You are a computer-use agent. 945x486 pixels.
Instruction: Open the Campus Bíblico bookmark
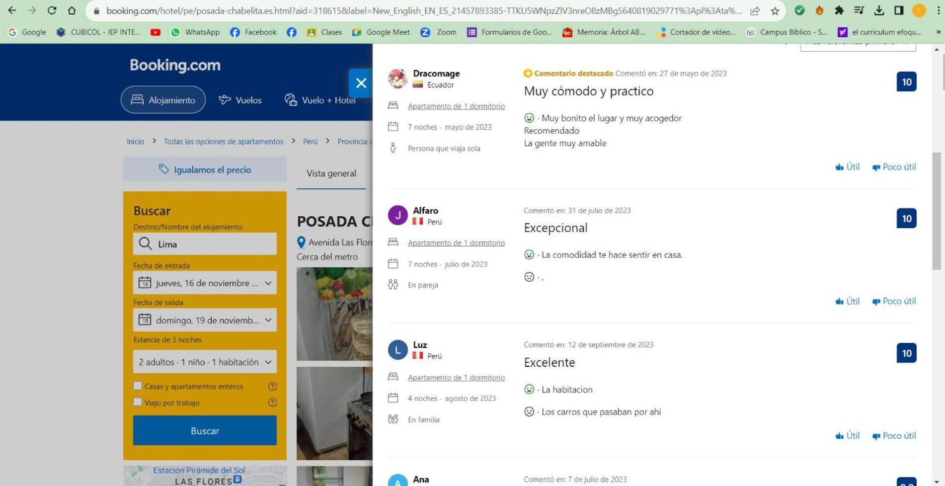coord(787,32)
